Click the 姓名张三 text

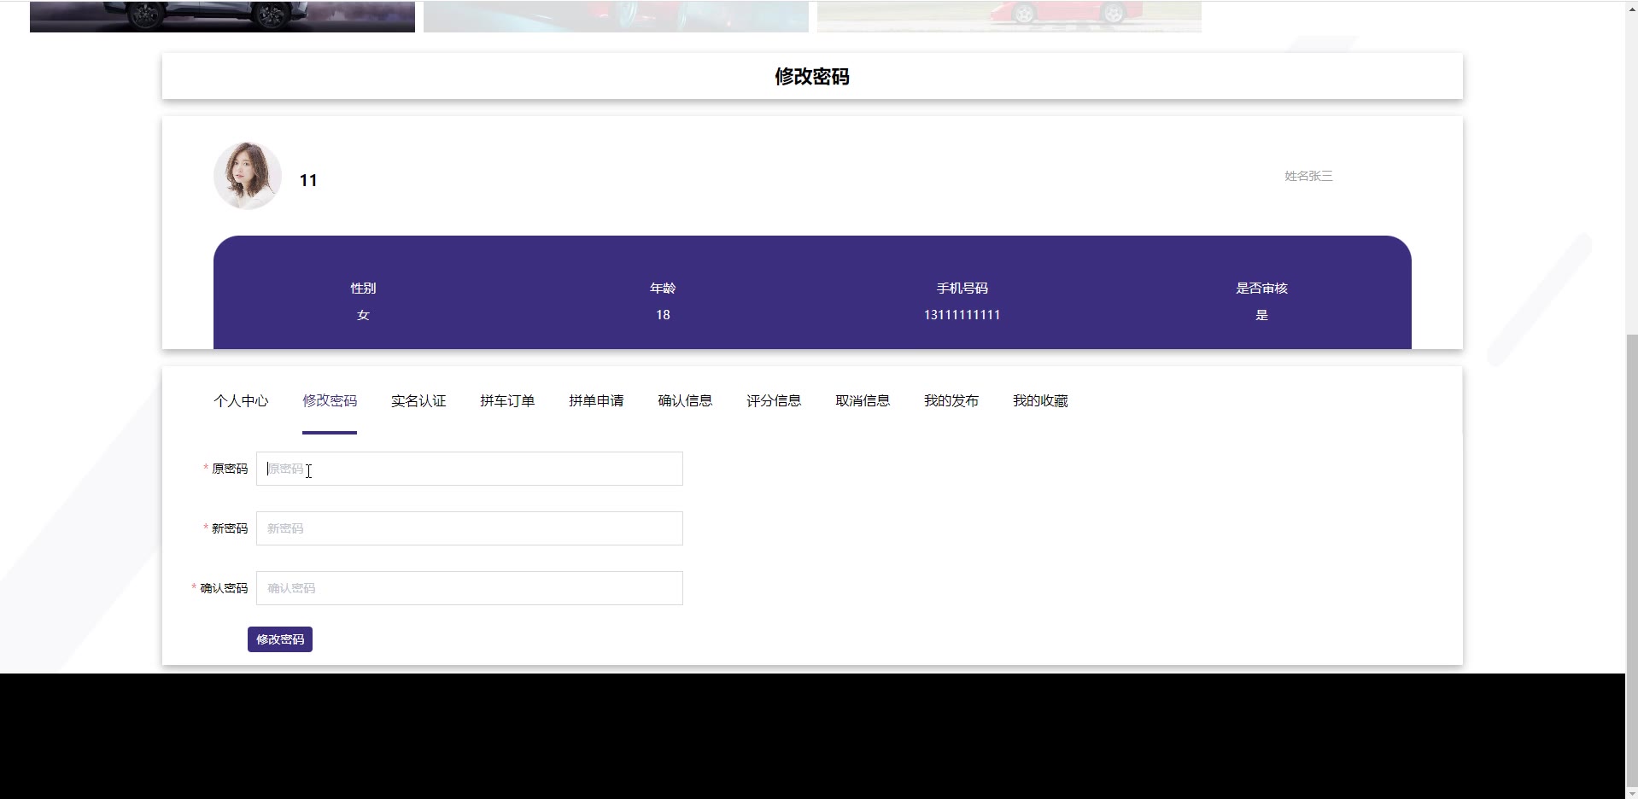pyautogui.click(x=1308, y=176)
